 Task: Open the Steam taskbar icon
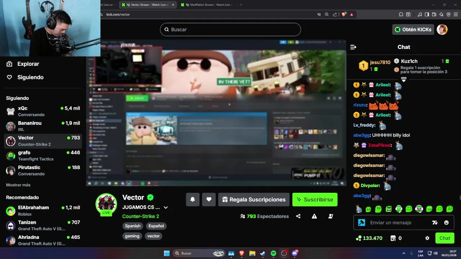tap(263, 253)
